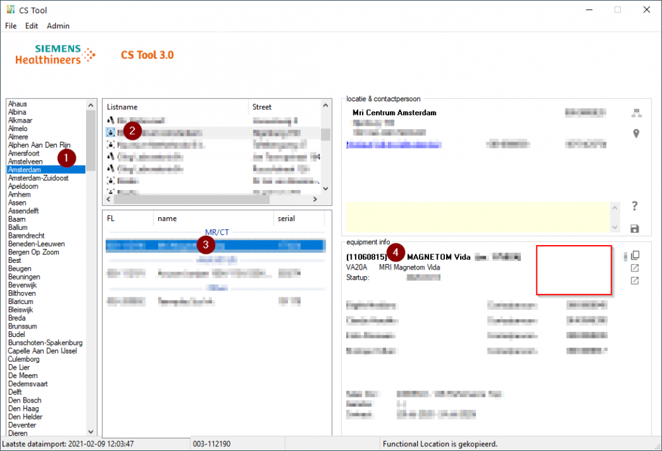Select Baarn in the city list
The width and height of the screenshot is (662, 451).
[17, 219]
